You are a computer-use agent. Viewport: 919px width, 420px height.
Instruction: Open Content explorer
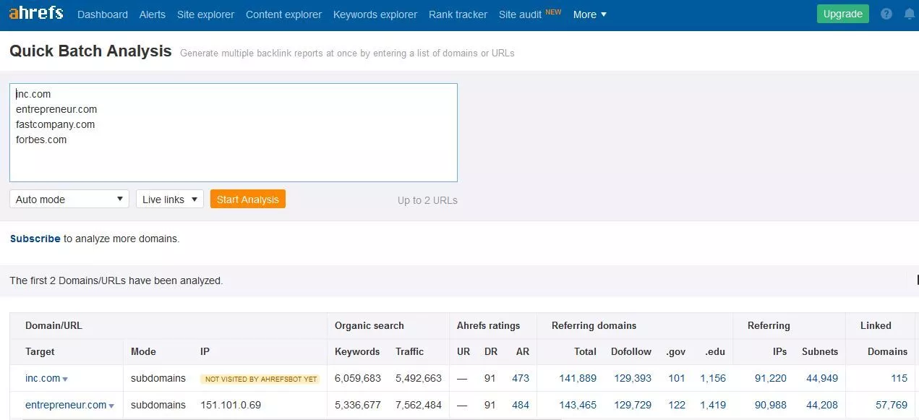coord(283,14)
